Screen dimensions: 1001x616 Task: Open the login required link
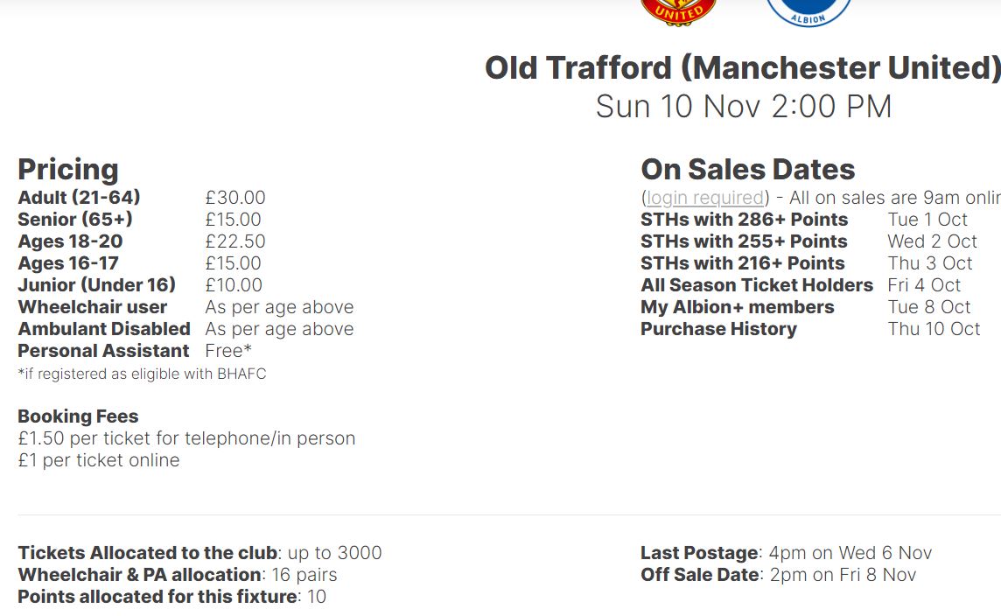tap(704, 198)
